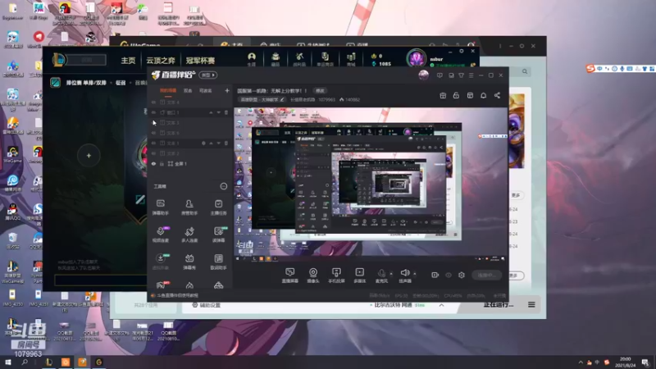Open Windows Start menu
This screenshot has height=369, width=656.
point(8,362)
